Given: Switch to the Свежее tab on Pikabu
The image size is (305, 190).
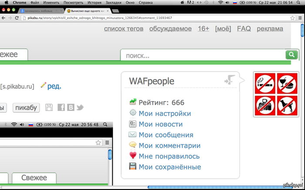Looking at the screenshot, I should pos(13,54).
